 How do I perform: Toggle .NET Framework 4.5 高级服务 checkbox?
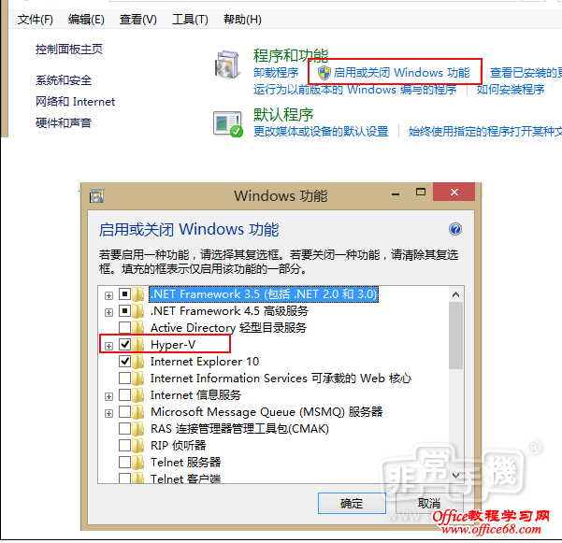tap(124, 311)
